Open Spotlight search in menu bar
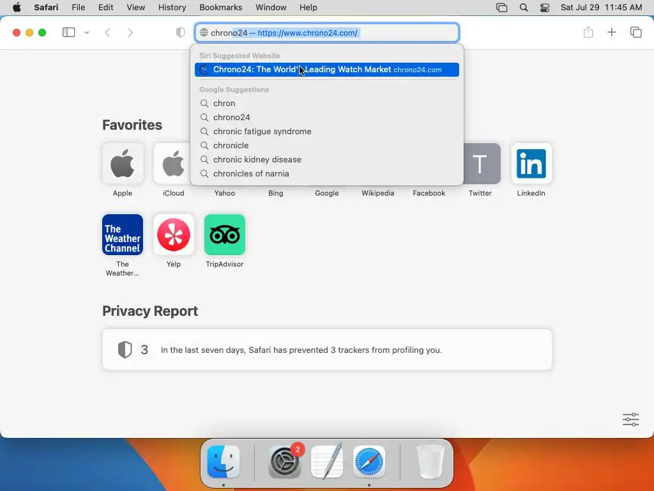The image size is (654, 491). 524,8
